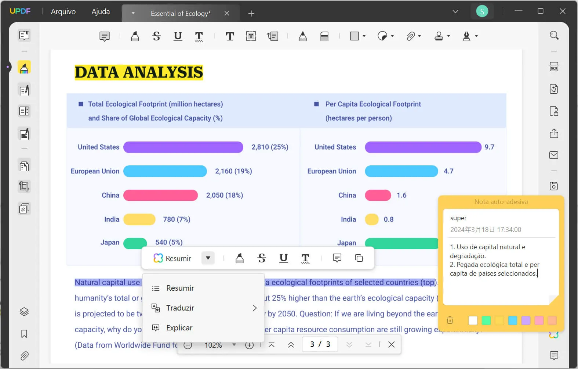Zoom in with the plus button
The width and height of the screenshot is (578, 369).
tap(250, 345)
